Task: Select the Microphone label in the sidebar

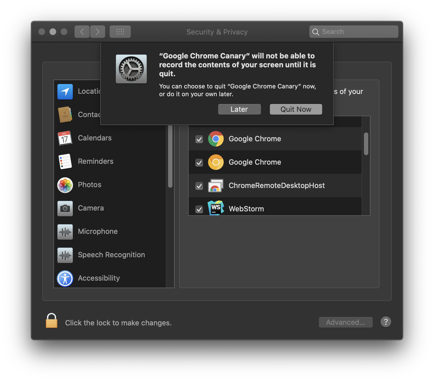Action: [98, 231]
